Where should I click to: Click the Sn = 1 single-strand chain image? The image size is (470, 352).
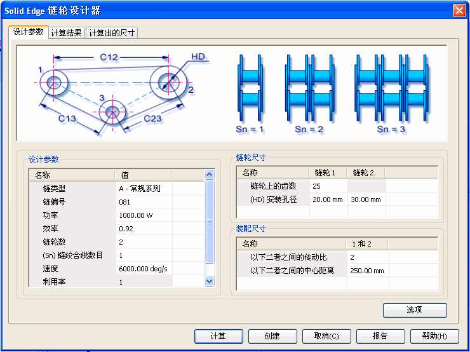[250, 90]
